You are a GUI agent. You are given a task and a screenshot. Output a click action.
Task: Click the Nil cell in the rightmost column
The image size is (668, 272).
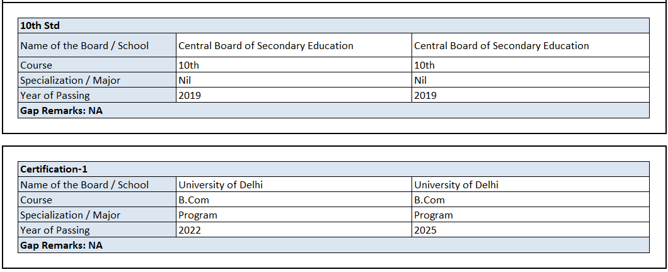(420, 80)
